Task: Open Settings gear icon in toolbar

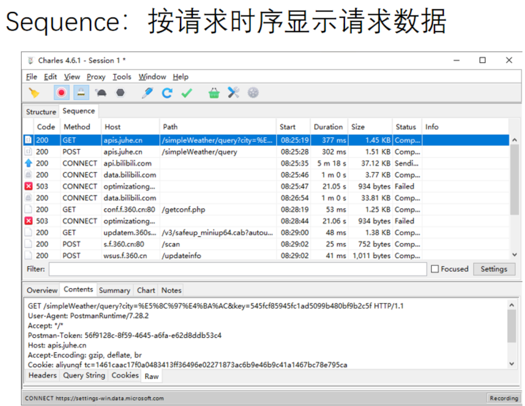Action: 253,93
